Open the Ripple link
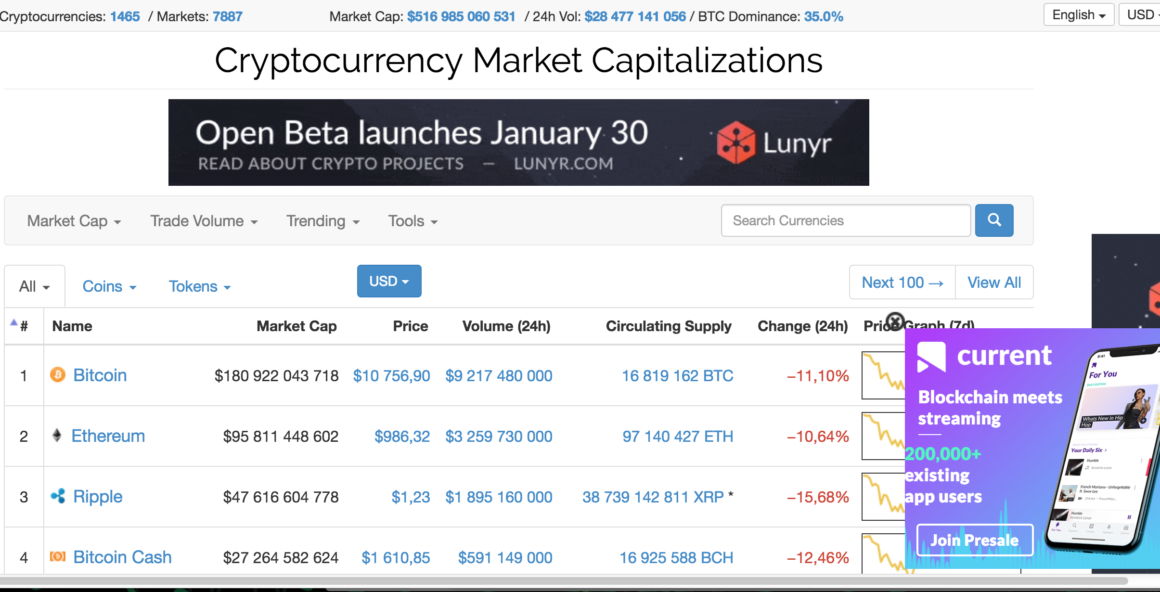 (x=98, y=496)
